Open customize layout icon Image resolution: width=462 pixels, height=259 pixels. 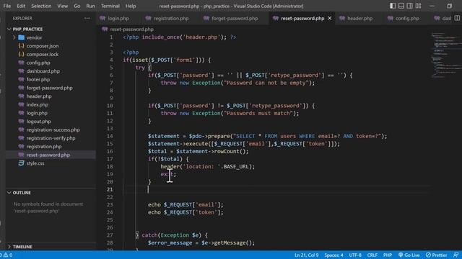point(418,6)
